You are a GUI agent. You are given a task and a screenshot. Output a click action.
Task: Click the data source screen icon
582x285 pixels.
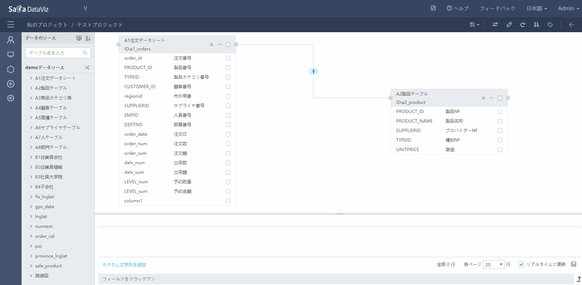pyautogui.click(x=79, y=38)
